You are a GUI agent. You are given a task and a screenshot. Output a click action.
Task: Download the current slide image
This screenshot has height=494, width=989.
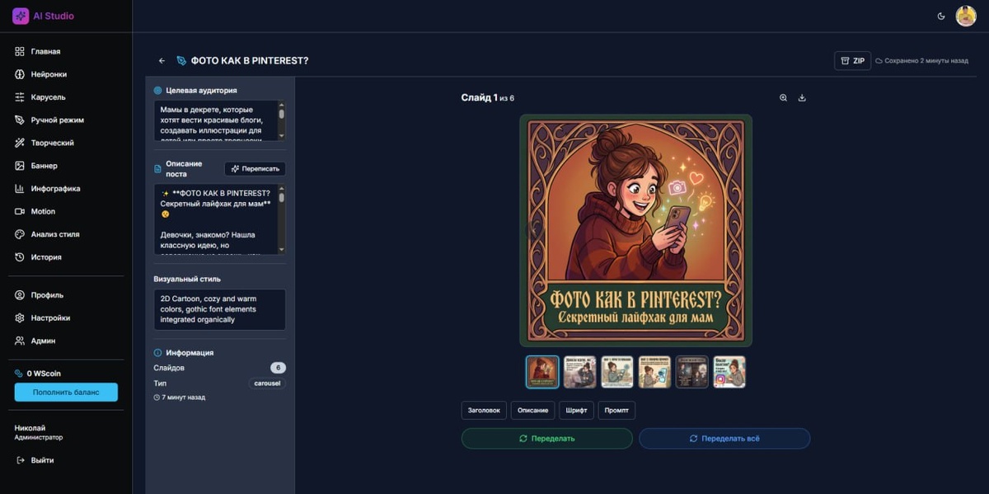coord(802,97)
